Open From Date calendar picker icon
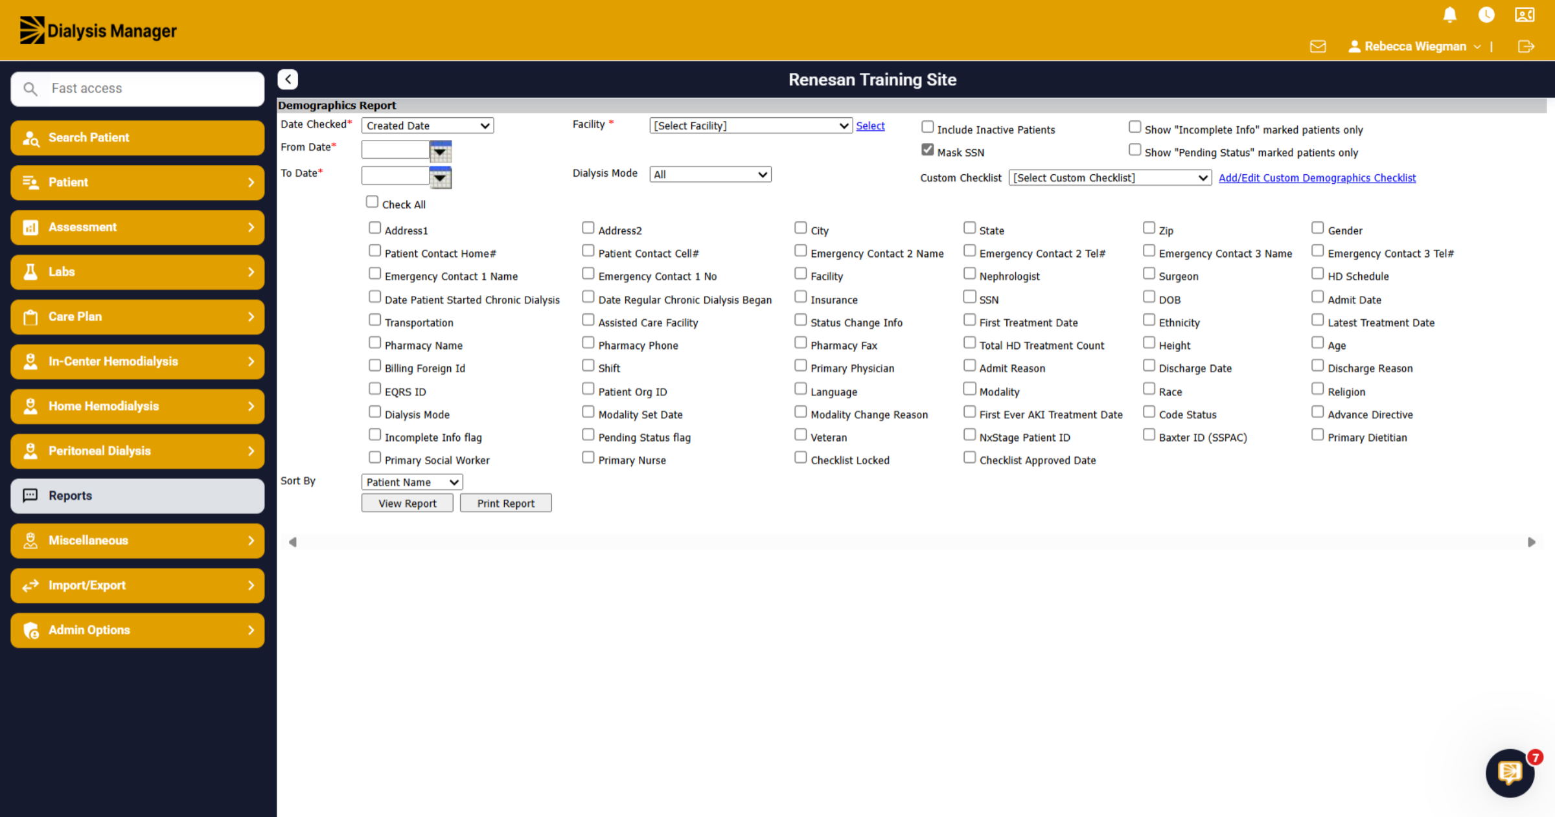Image resolution: width=1555 pixels, height=817 pixels. tap(441, 151)
